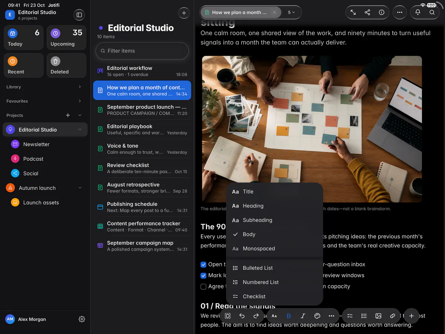
Task: Apply Checklist format from menu
Action: (274, 297)
